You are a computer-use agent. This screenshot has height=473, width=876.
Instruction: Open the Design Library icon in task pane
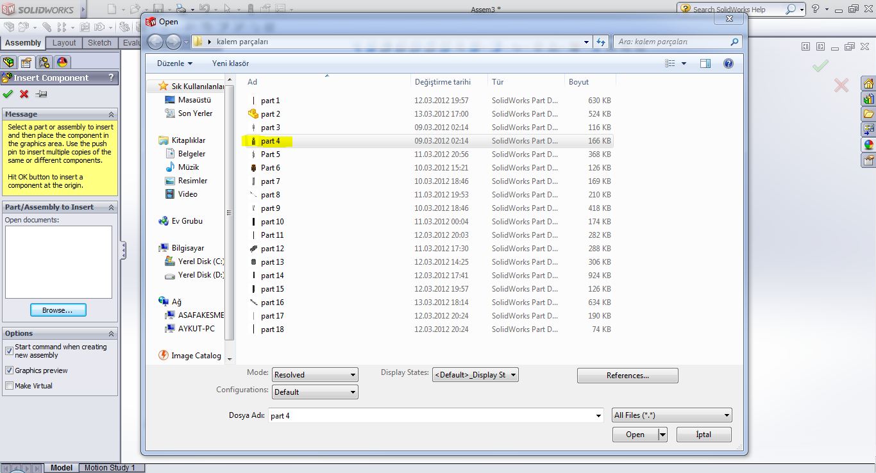tap(869, 99)
